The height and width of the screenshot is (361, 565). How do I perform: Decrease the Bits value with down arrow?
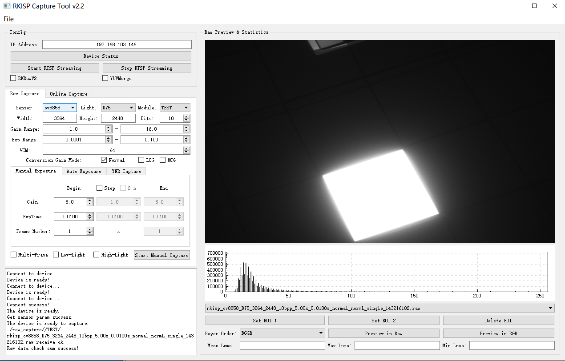point(186,120)
